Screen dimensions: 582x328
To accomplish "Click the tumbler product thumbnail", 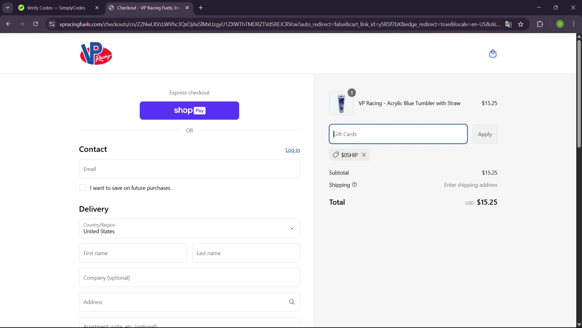I will click(x=341, y=103).
